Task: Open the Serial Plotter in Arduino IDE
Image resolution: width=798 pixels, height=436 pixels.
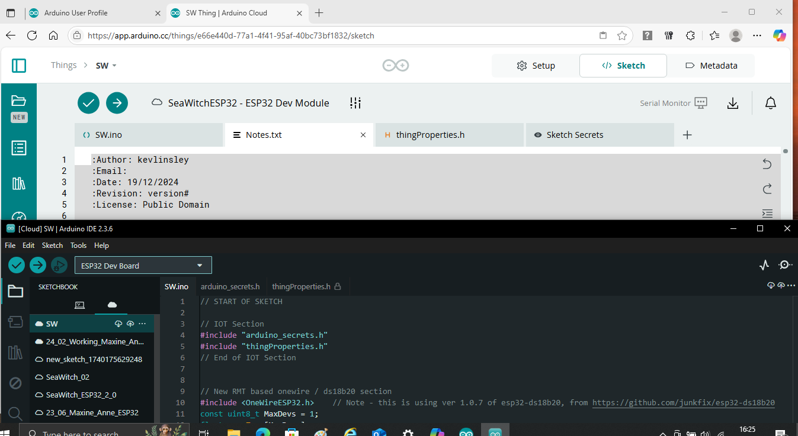Action: [x=764, y=265]
